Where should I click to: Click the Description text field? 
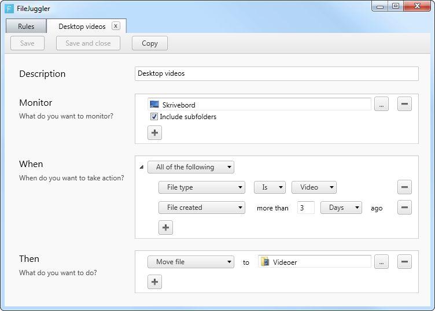[277, 74]
